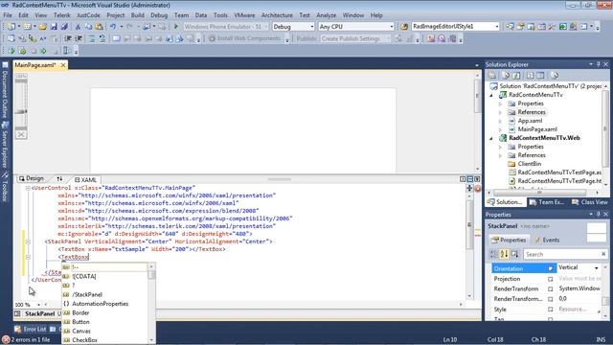Switch to the Design tab
The width and height of the screenshot is (613, 345).
[32, 178]
